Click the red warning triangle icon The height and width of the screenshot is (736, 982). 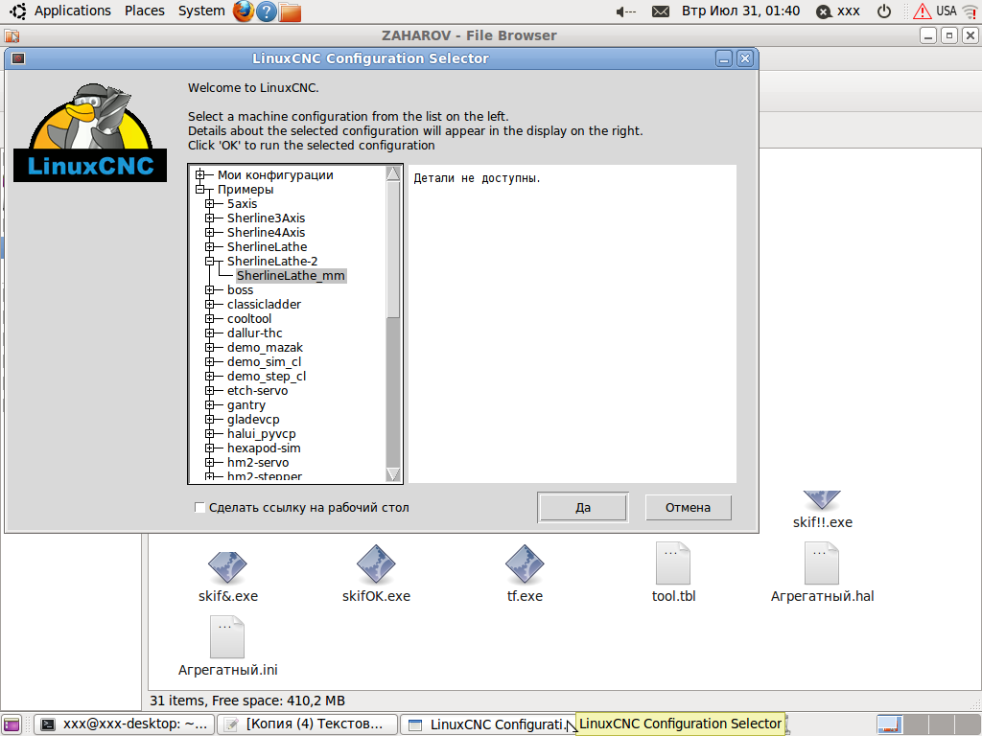(x=922, y=11)
